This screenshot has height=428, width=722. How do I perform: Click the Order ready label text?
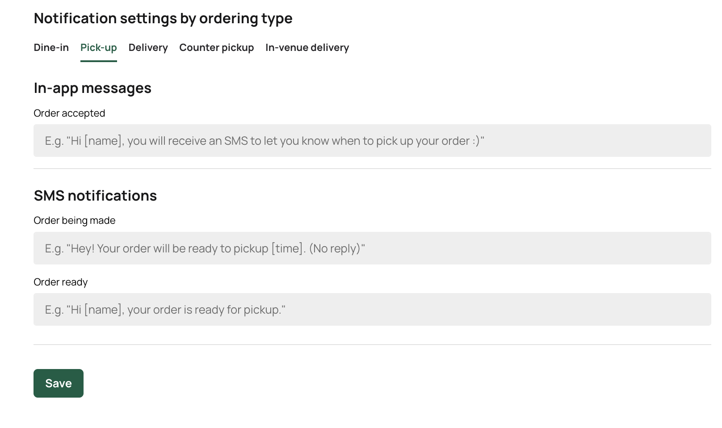tap(60, 282)
